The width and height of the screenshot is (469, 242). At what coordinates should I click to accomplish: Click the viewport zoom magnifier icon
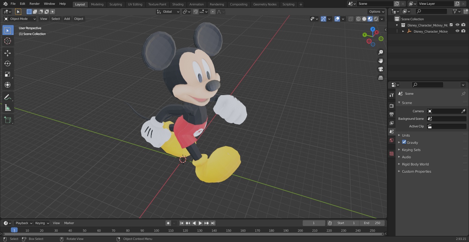tap(380, 52)
